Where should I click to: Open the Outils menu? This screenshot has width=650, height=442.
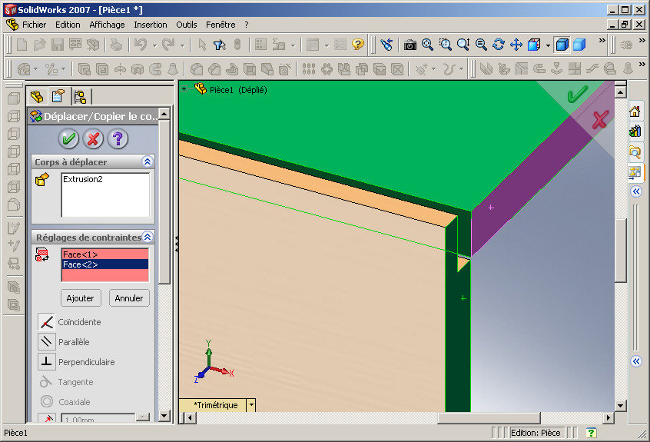[x=187, y=25]
